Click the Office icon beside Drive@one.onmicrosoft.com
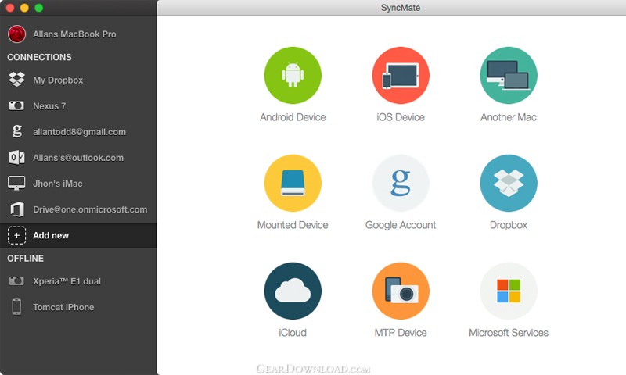This screenshot has width=626, height=375. (x=16, y=209)
